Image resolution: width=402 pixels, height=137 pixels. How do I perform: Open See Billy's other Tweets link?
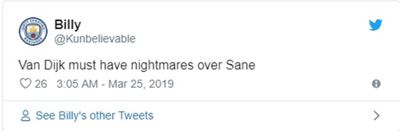point(94,116)
